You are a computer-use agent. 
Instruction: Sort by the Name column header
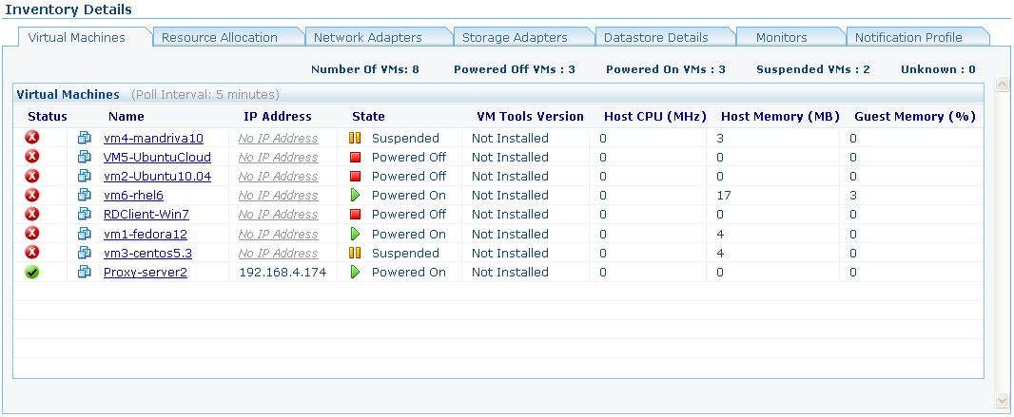click(126, 117)
